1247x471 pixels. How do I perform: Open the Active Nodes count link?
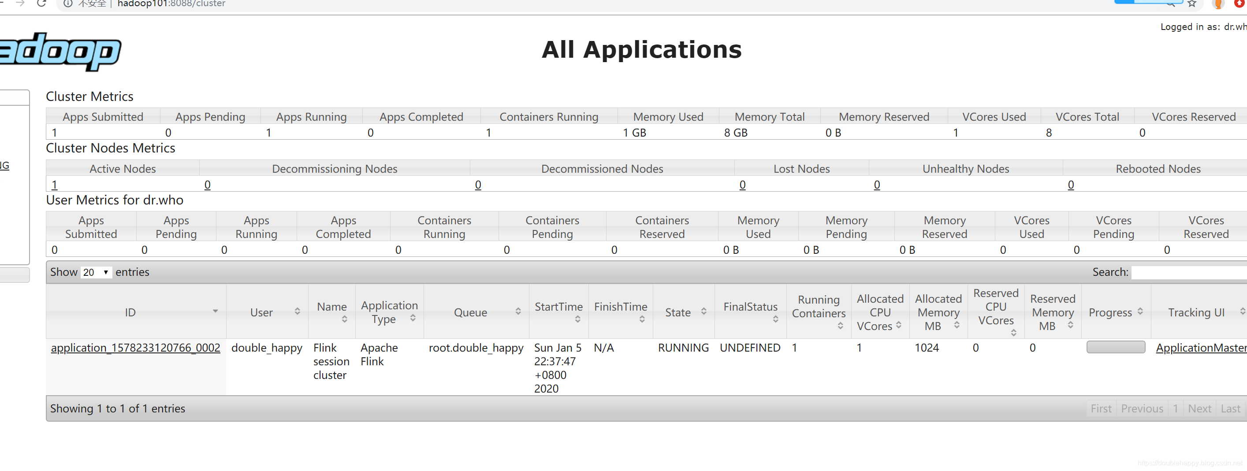54,185
